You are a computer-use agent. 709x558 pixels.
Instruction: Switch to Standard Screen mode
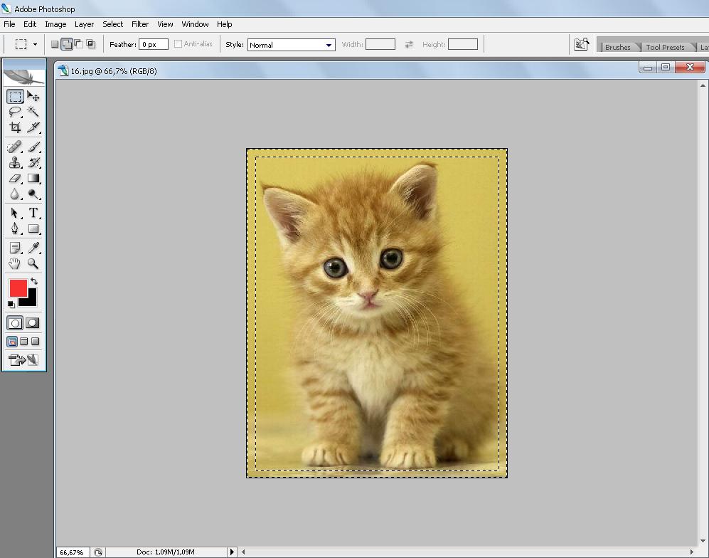click(12, 342)
